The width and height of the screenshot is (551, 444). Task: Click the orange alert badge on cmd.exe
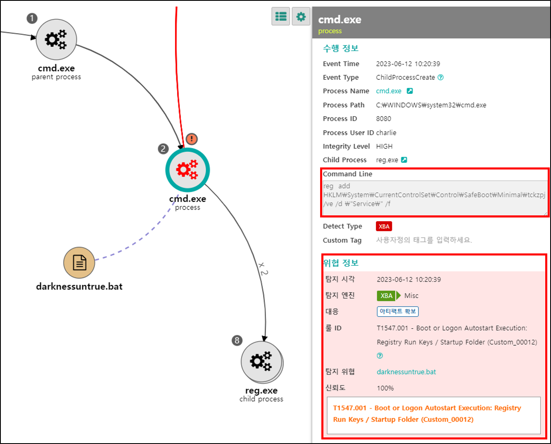pyautogui.click(x=192, y=139)
